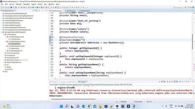Click the clock and date in system tray
Screen dimensions: 195x109
189,106
